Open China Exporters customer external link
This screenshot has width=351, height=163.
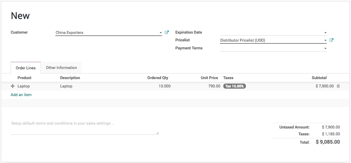tap(167, 32)
